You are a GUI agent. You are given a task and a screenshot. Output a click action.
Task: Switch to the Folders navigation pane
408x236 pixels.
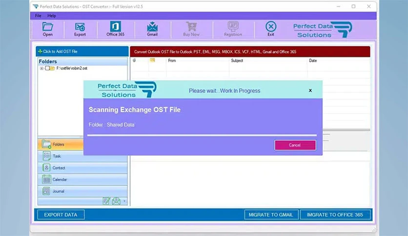pos(61,144)
